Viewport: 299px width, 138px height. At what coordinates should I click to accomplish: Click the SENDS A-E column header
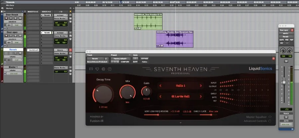pyautogui.click(x=46, y=12)
